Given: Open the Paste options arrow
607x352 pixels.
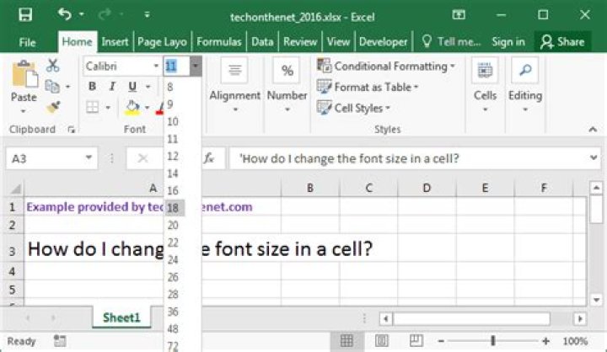Looking at the screenshot, I should coord(24,111).
